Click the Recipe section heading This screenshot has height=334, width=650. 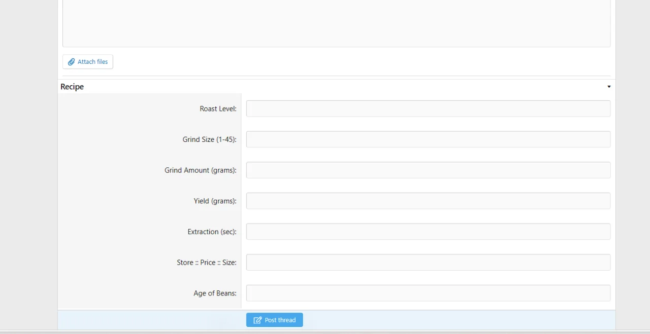[72, 87]
